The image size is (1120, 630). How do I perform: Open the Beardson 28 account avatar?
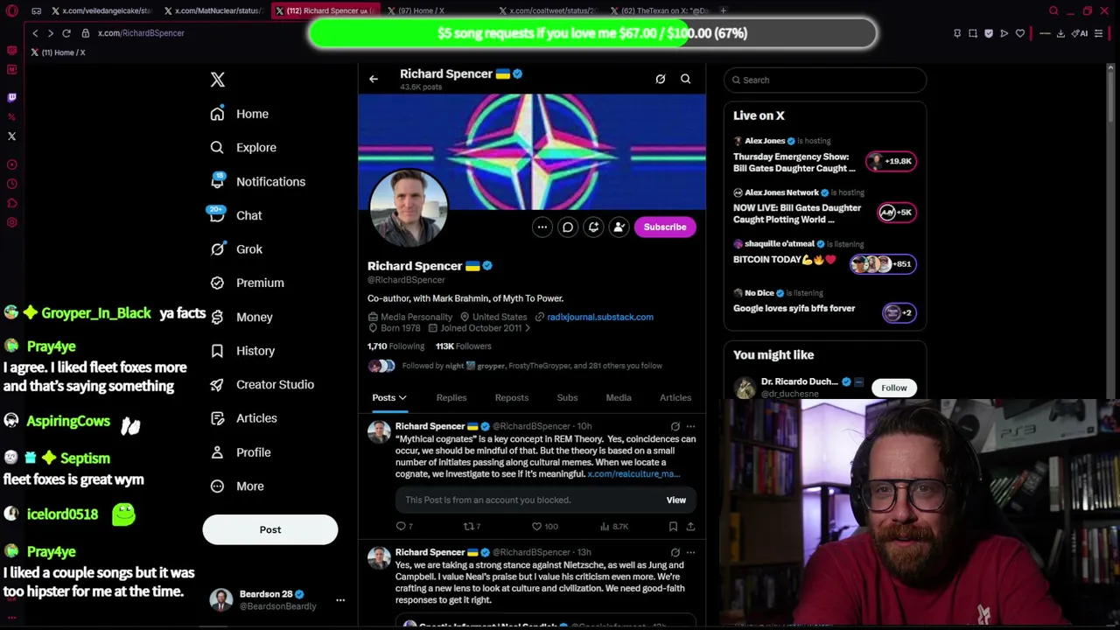[x=221, y=600]
